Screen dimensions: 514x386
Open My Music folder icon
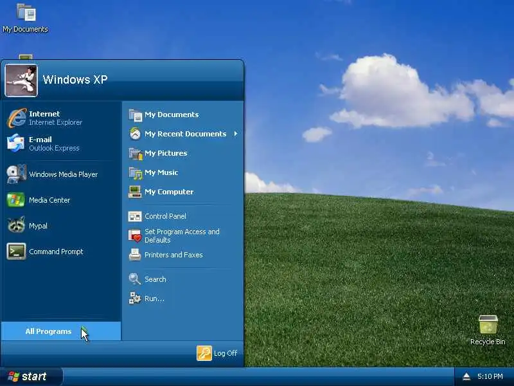[136, 173]
